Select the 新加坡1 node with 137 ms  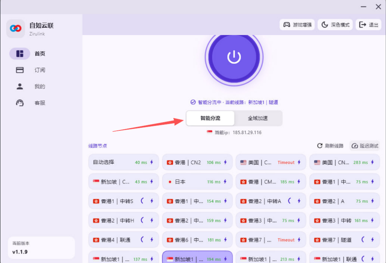pyautogui.click(x=124, y=257)
